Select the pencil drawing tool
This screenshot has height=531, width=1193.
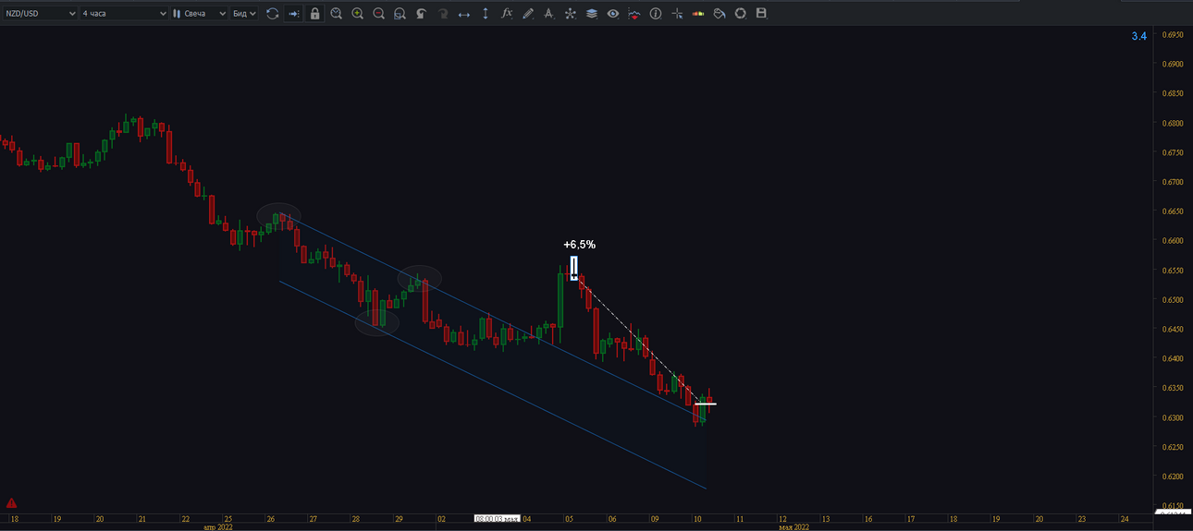pyautogui.click(x=528, y=14)
